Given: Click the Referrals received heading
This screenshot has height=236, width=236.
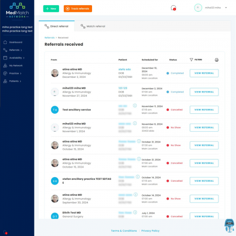Looking at the screenshot, I should 64,44.
